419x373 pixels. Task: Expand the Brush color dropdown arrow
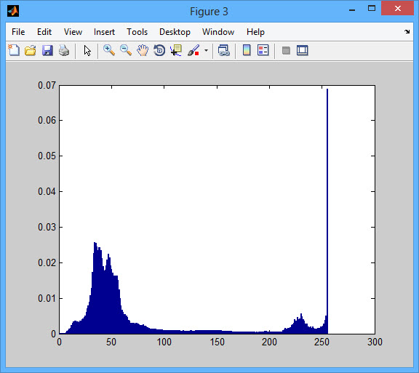pos(206,50)
